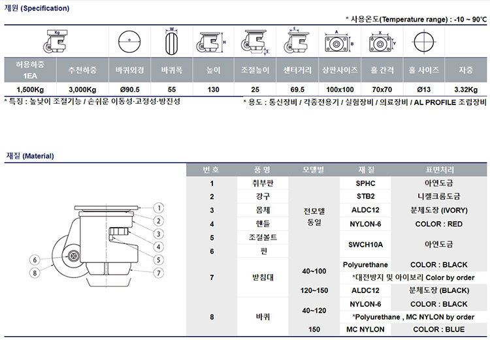This screenshot has height=340, width=490.
Task: Click the COLOR : BLUE cell
Action: [439, 330]
